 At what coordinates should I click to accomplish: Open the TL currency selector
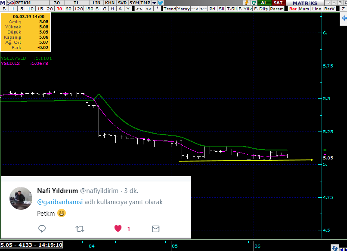(77, 3)
